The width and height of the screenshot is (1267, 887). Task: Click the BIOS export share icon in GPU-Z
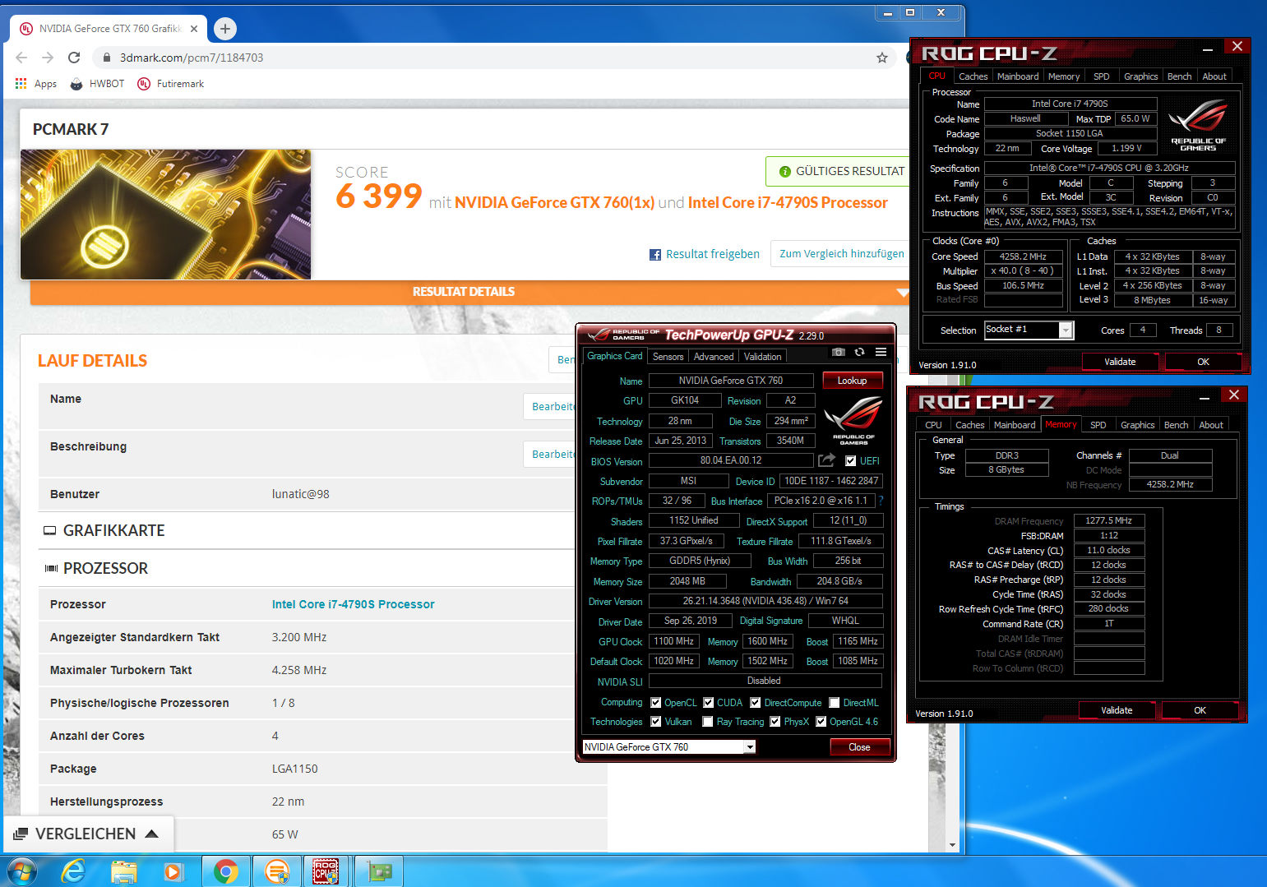(826, 460)
